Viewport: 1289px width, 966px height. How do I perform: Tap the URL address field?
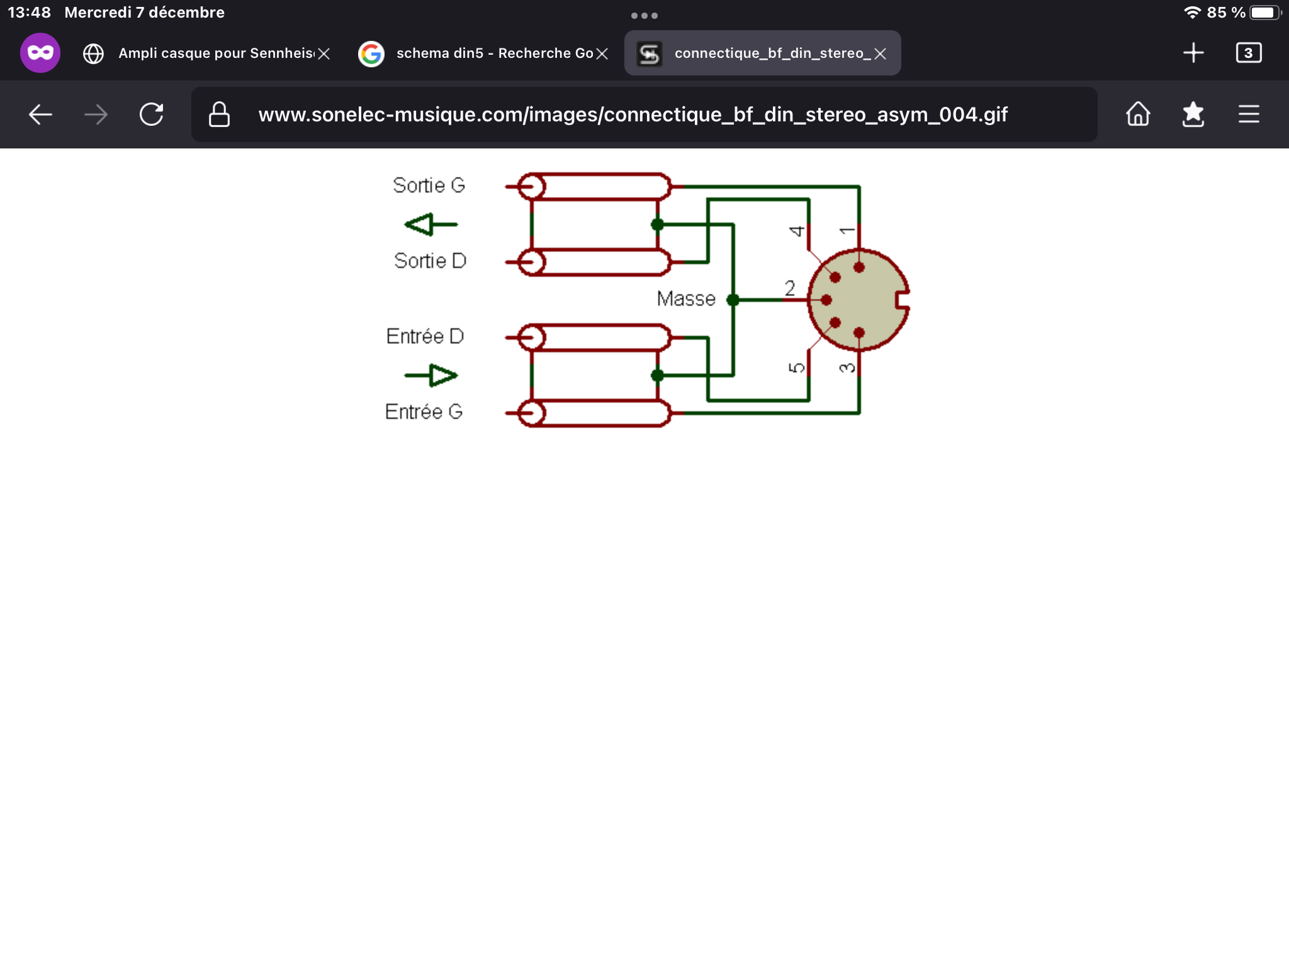[x=633, y=114]
